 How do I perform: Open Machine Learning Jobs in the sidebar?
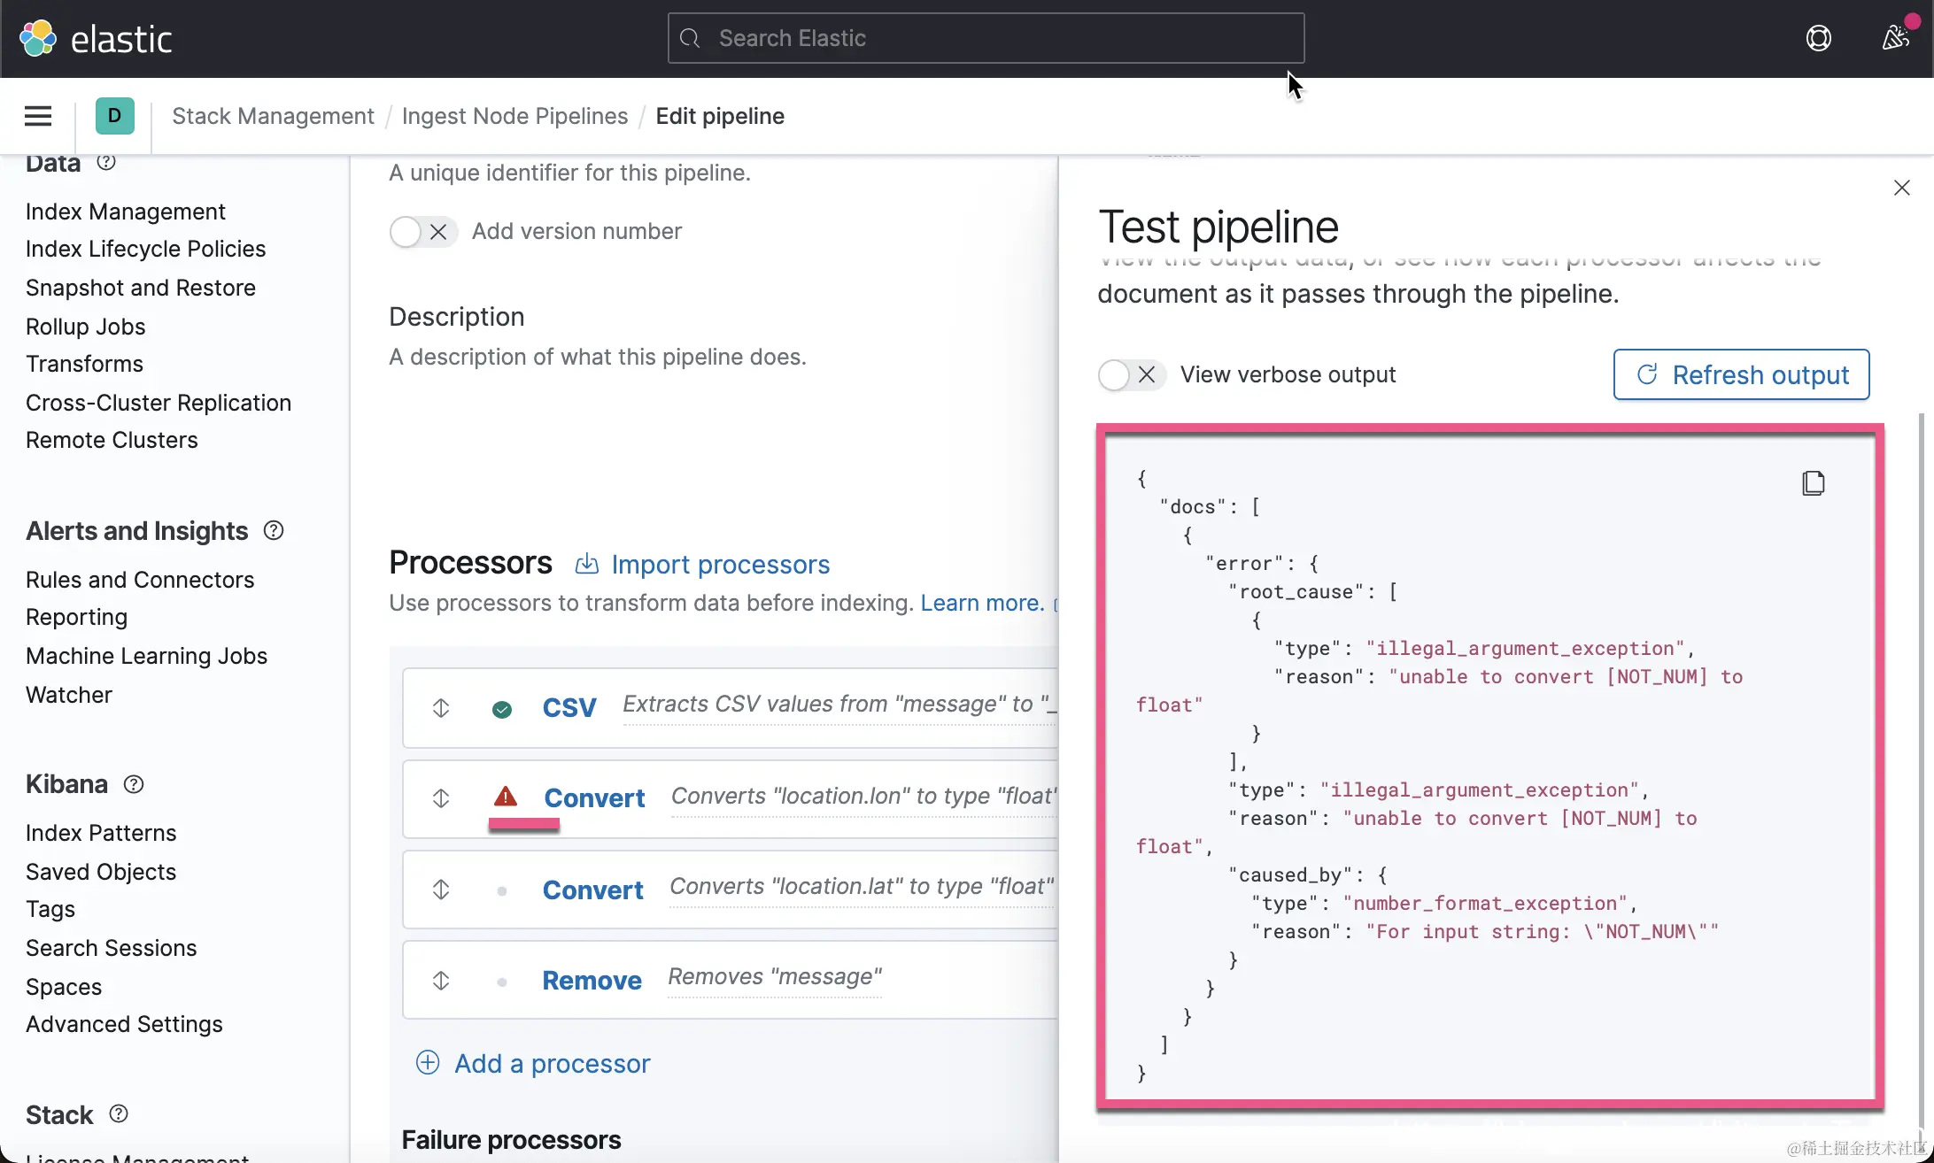pos(146,656)
